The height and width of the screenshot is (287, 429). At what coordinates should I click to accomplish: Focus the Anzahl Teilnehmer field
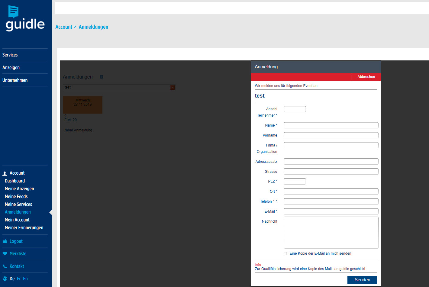tap(295, 109)
